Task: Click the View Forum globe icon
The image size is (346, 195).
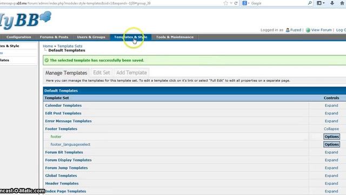Action: pos(308,30)
